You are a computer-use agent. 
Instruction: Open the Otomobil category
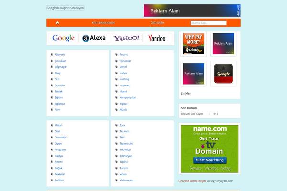(61, 137)
